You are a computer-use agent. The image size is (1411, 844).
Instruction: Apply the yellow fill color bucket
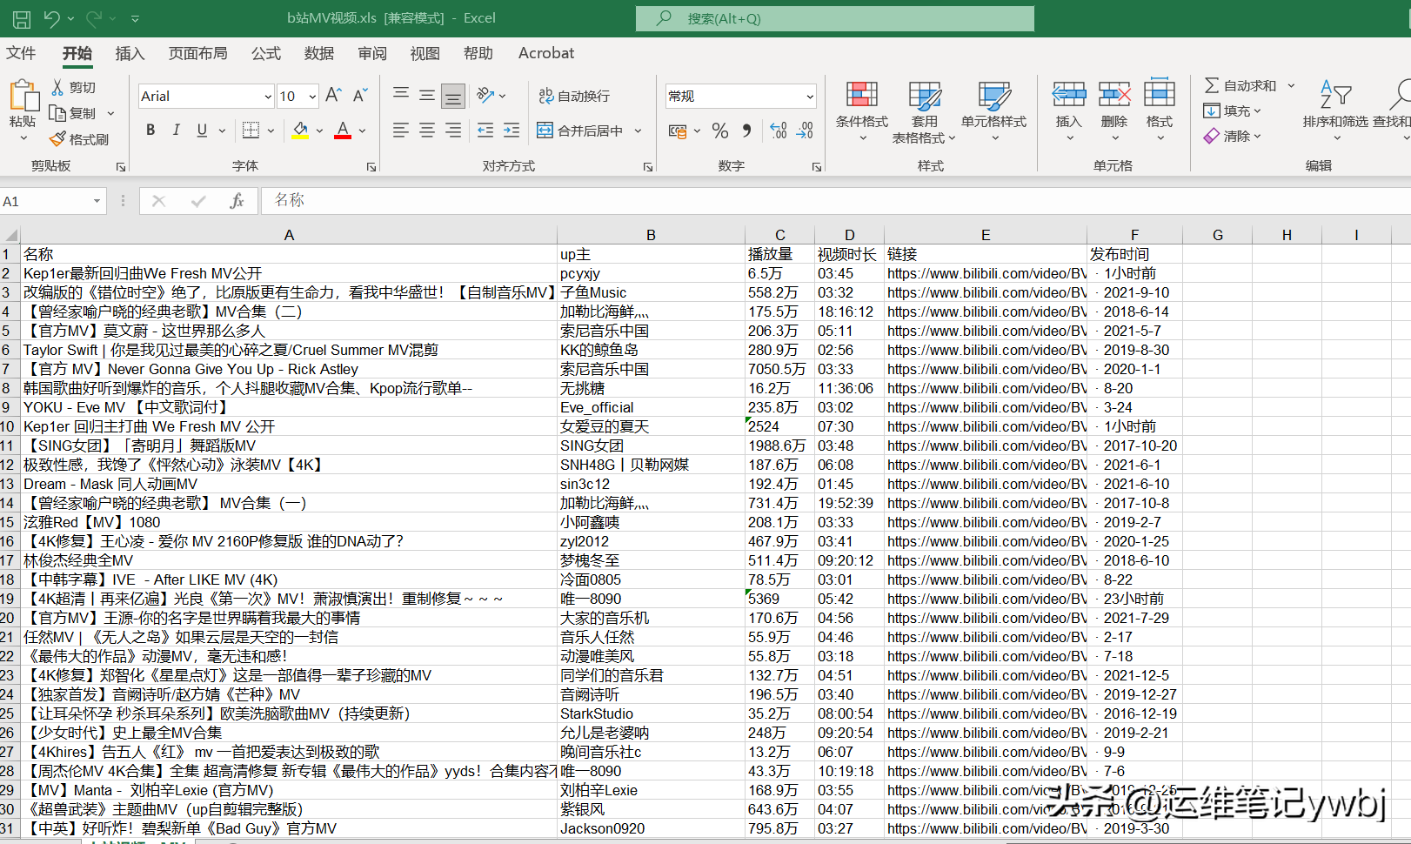300,131
